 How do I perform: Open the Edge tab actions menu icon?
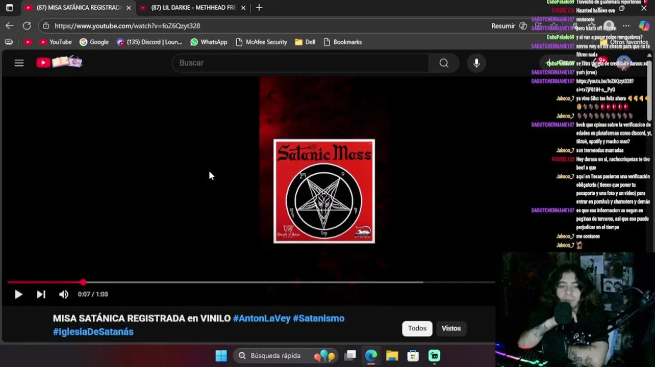(9, 8)
